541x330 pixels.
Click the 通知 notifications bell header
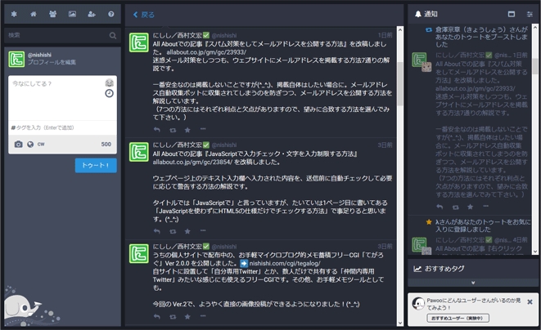click(x=426, y=14)
